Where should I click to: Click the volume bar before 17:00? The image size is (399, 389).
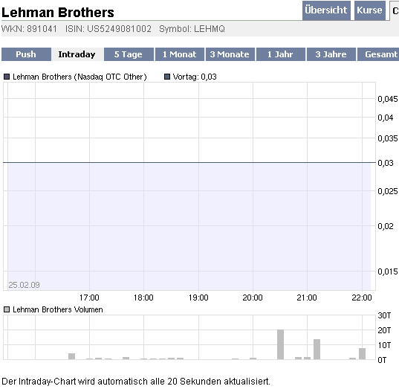coord(72,356)
